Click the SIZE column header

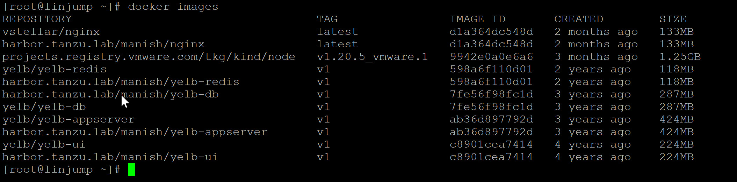pyautogui.click(x=673, y=19)
